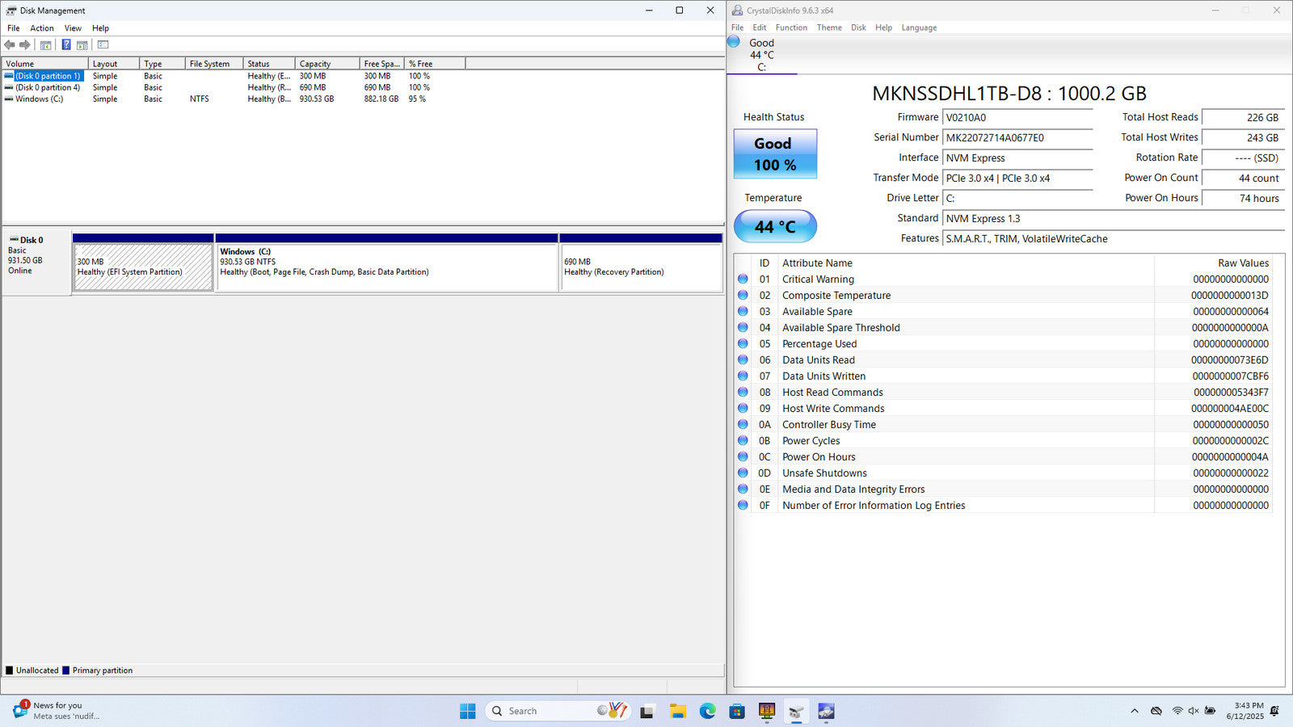Click the status dot next to Available Spare Threshold
The width and height of the screenshot is (1293, 727).
[x=743, y=327]
